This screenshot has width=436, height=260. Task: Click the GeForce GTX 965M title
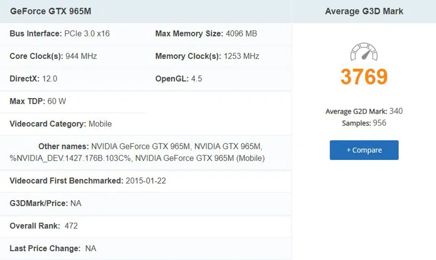pos(50,11)
